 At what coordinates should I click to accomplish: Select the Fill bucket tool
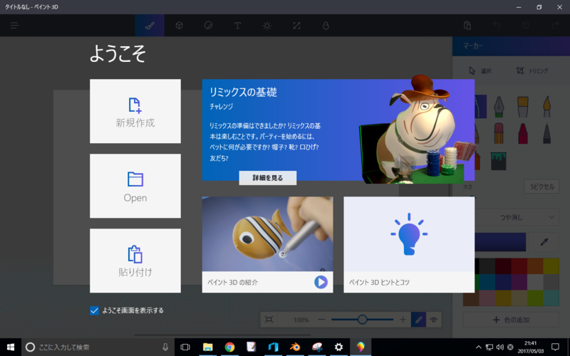[x=498, y=161]
